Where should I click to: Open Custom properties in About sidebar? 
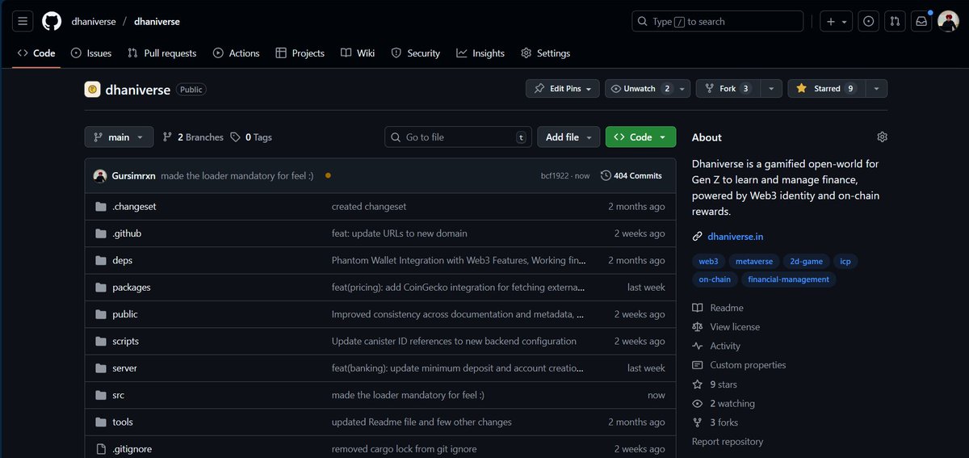[739, 365]
